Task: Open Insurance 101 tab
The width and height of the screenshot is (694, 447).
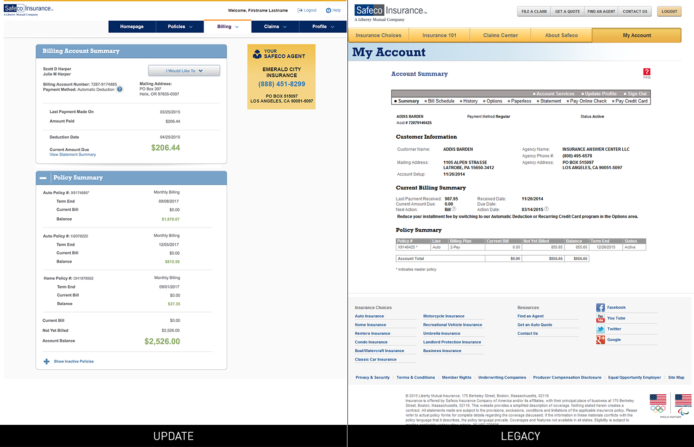Action: [439, 35]
